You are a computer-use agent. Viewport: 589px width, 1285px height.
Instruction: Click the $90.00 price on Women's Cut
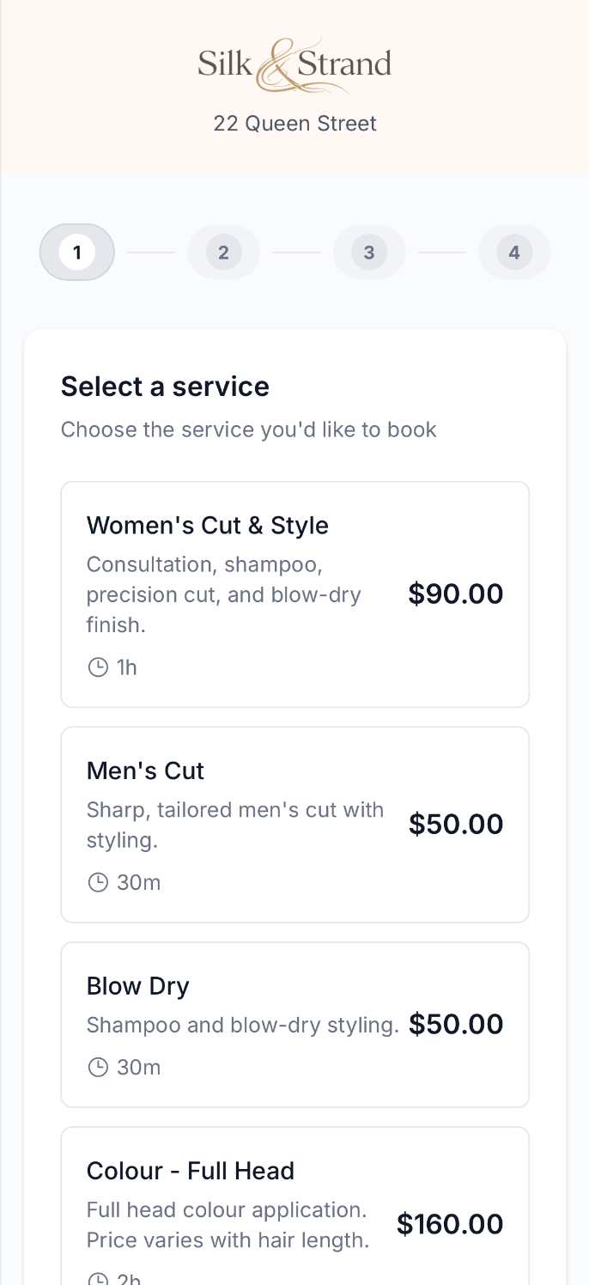(456, 594)
